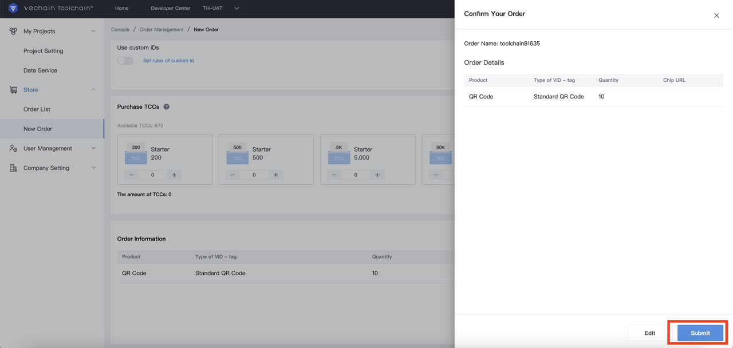Click the VeChain ToolChain logo icon
Screen dimensions: 733x348
[x=13, y=9]
